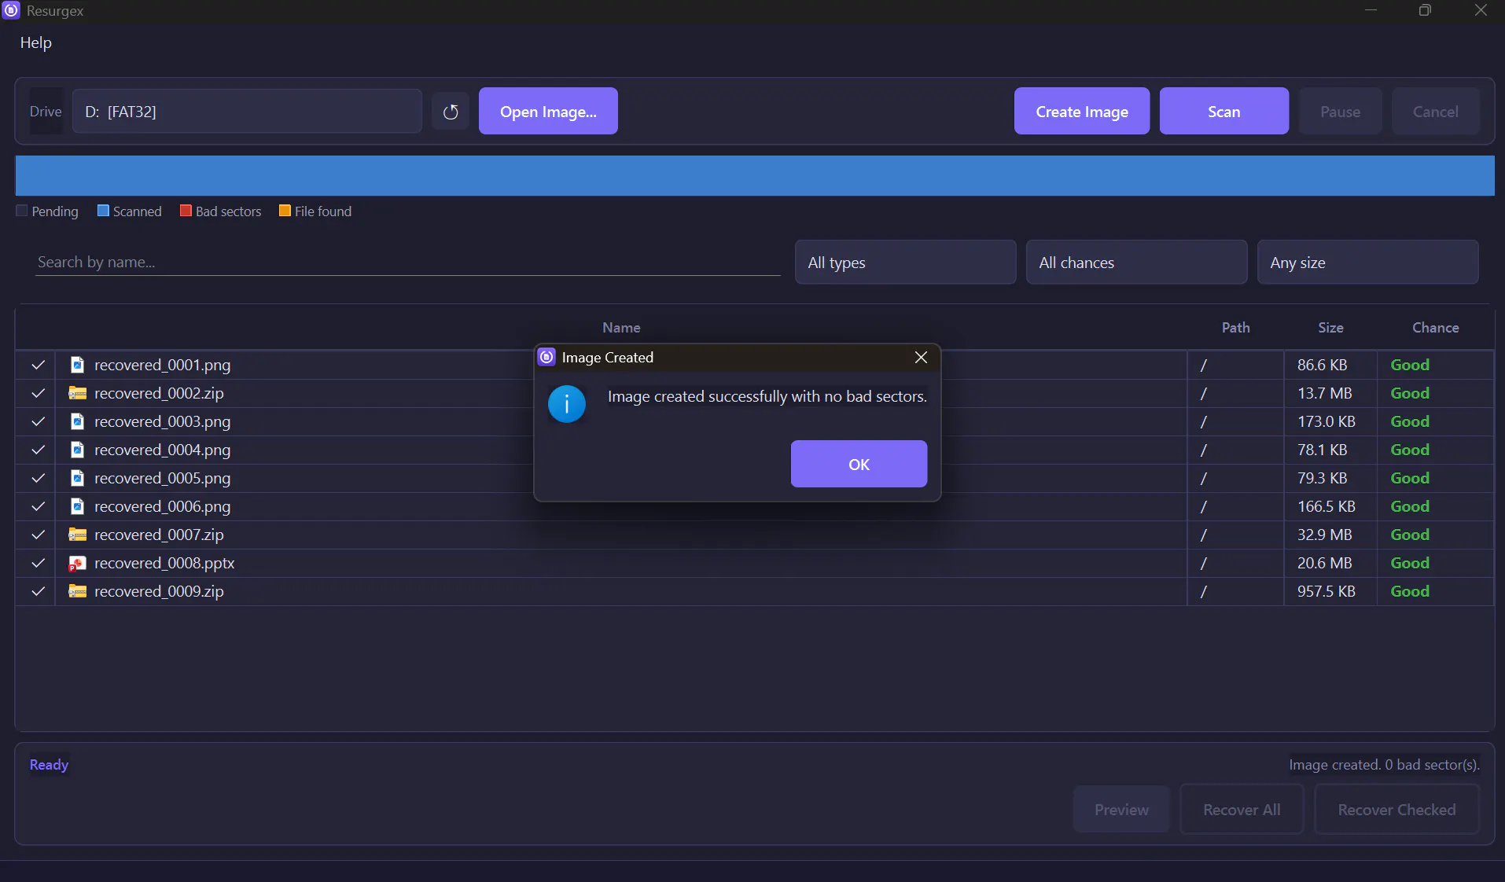Start a Scan
This screenshot has height=882, width=1505.
coord(1224,112)
